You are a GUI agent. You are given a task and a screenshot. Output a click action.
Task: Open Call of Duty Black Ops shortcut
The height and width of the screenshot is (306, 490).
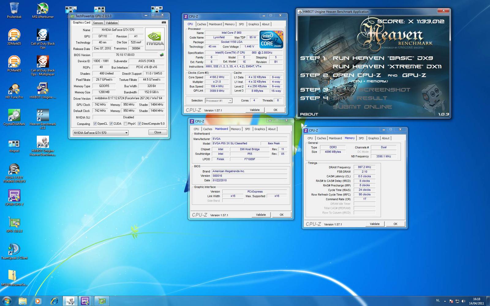click(43, 39)
